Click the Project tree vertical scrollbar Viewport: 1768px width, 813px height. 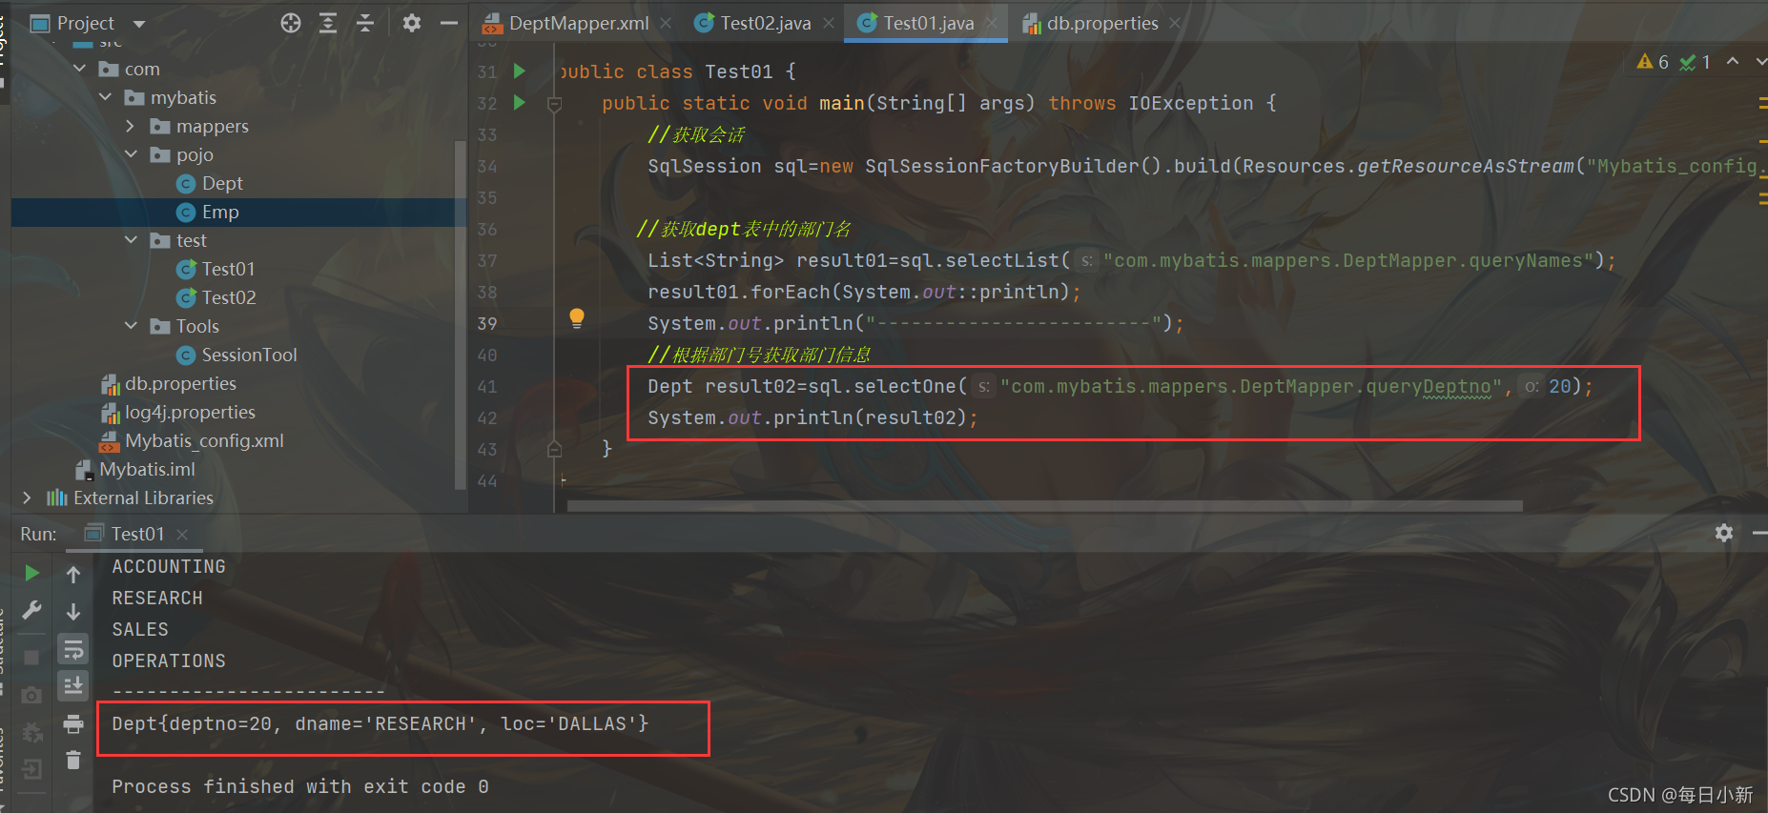(x=461, y=315)
